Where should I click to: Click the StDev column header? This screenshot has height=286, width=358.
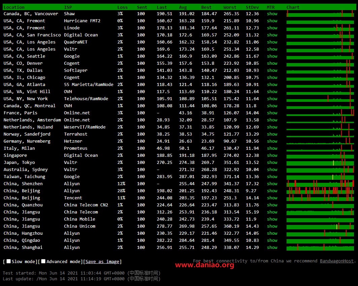(252, 7)
